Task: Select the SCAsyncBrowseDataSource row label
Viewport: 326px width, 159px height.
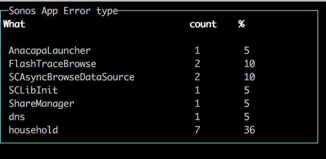Action: (x=72, y=77)
